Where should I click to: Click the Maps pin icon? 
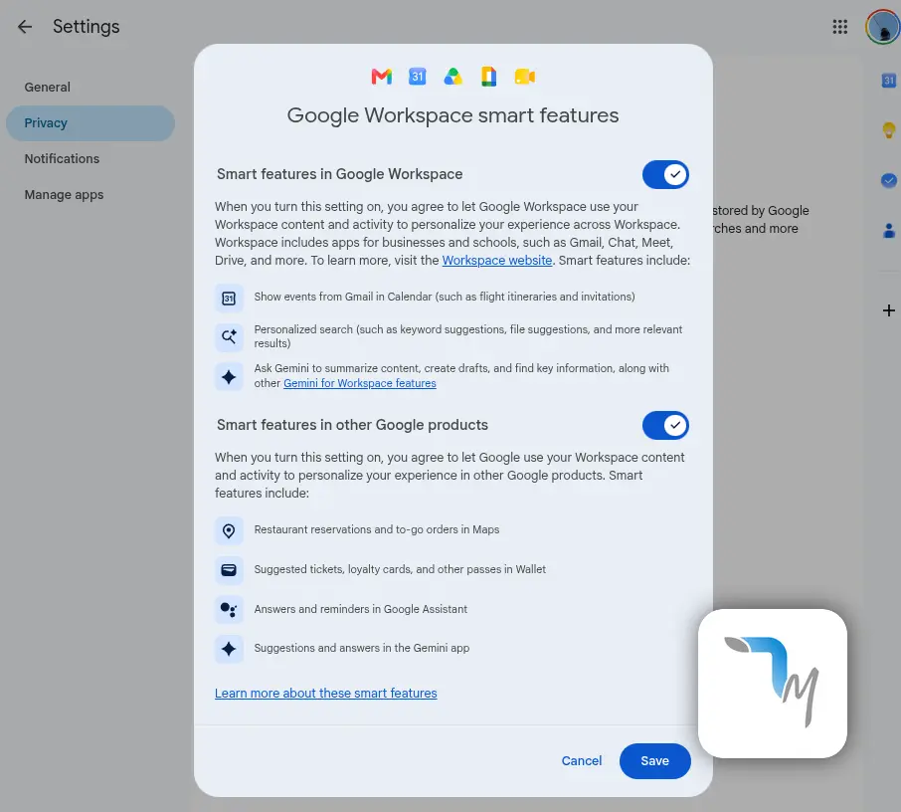229,530
